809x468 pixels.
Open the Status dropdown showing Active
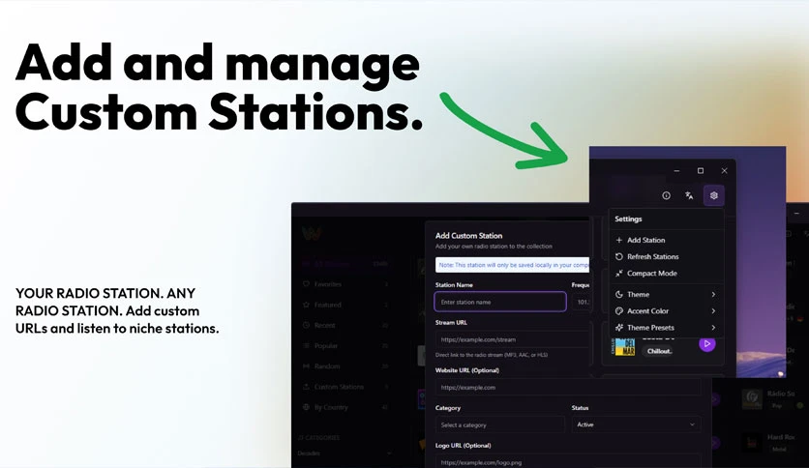(x=636, y=424)
